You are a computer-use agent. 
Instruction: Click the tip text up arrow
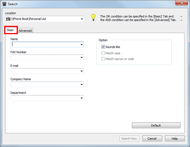[181, 16]
